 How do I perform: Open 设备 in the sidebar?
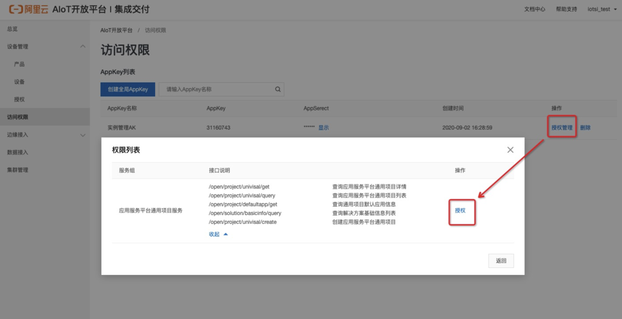tap(19, 82)
